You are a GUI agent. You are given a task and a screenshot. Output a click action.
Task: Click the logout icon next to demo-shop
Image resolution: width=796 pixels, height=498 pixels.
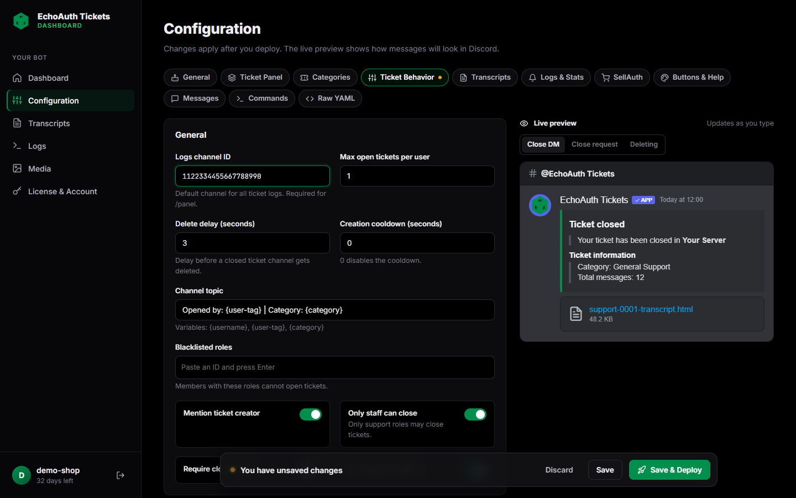point(121,475)
